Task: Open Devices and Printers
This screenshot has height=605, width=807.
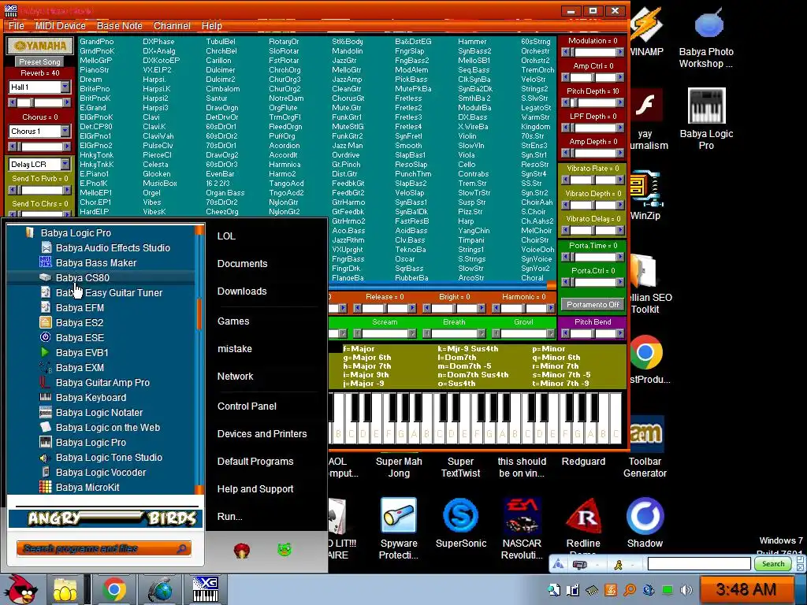Action: pos(262,434)
